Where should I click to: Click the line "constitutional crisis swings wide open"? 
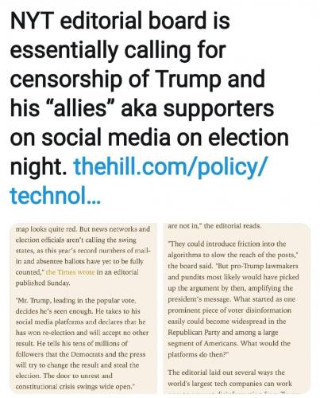(75, 387)
